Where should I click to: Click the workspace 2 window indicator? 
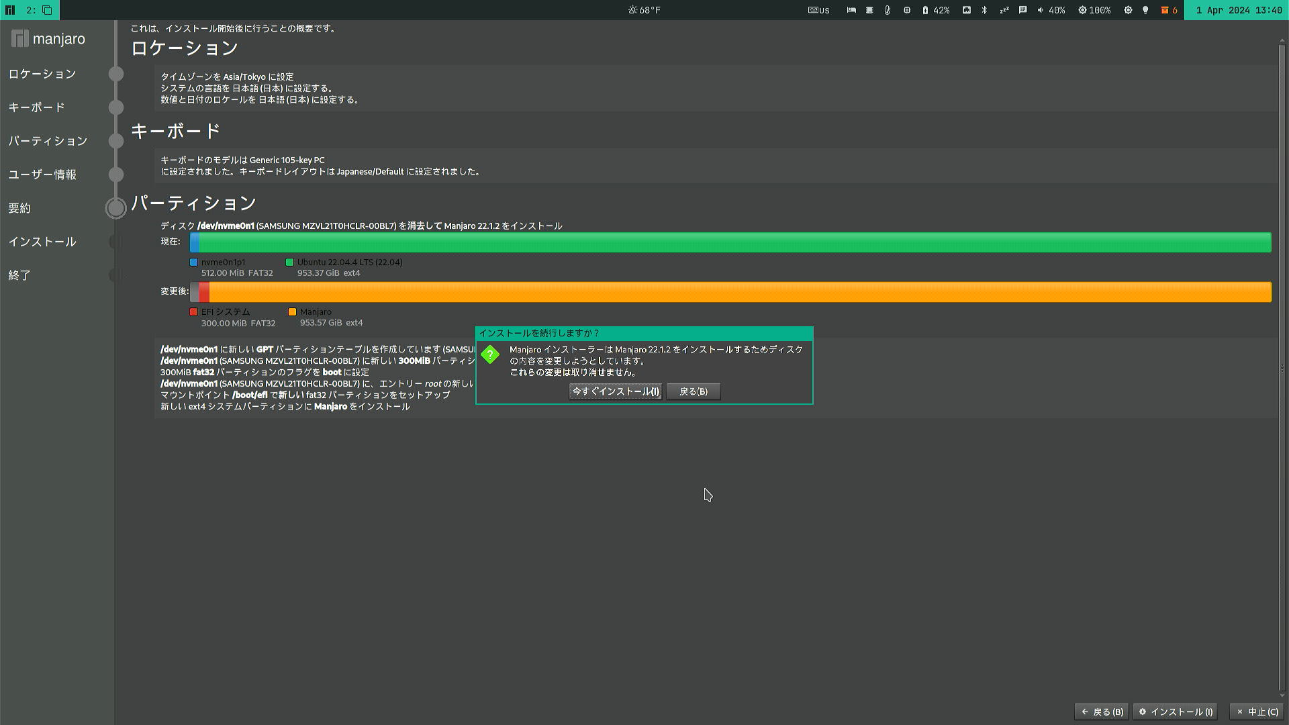[40, 10]
